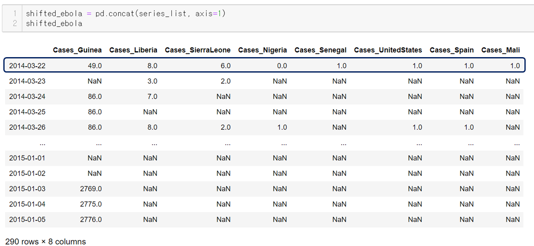
Task: Click the SierraLeone value 6.0 on 2014-03-22
Action: pos(225,66)
